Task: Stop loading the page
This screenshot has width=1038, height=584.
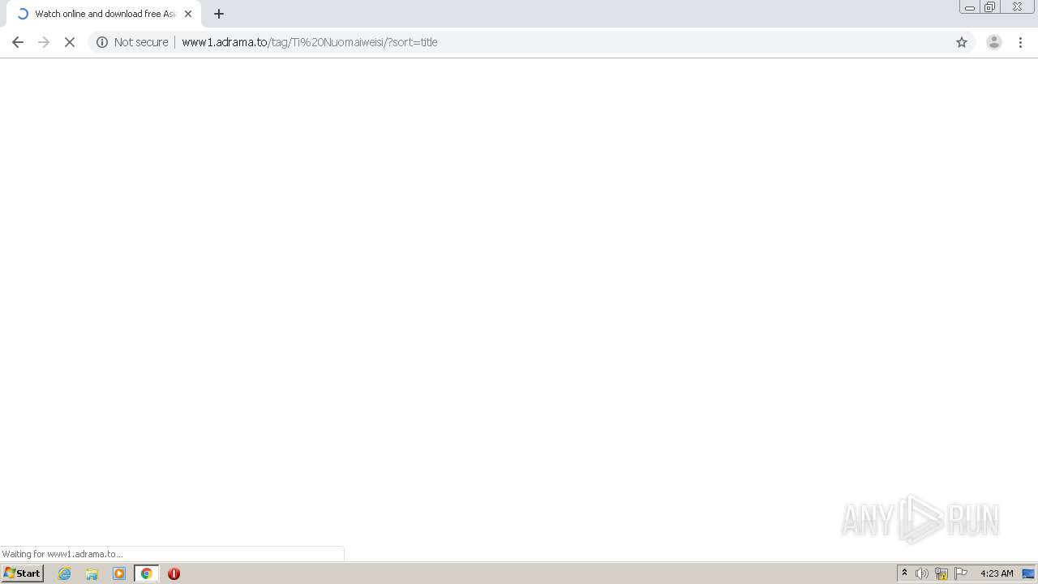Action: (x=70, y=42)
